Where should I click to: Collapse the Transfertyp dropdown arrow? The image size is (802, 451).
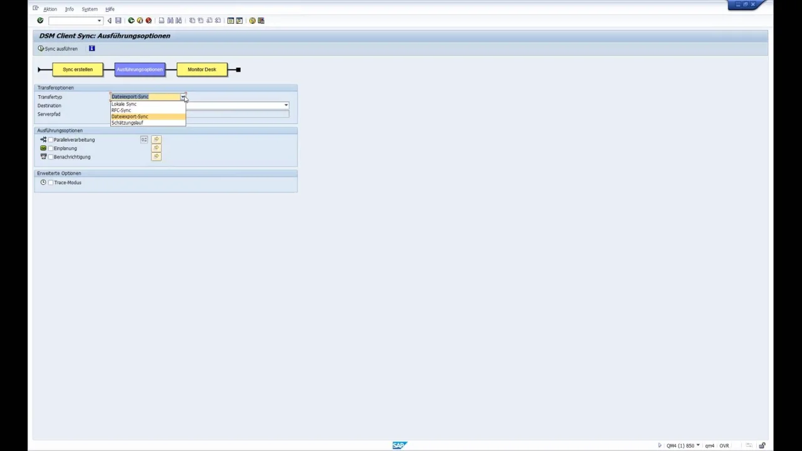click(183, 97)
